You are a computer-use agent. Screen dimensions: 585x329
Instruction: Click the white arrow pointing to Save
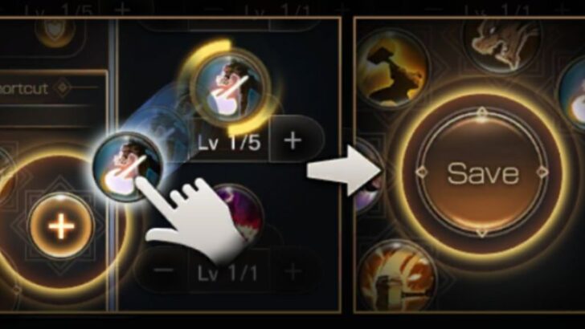[343, 171]
